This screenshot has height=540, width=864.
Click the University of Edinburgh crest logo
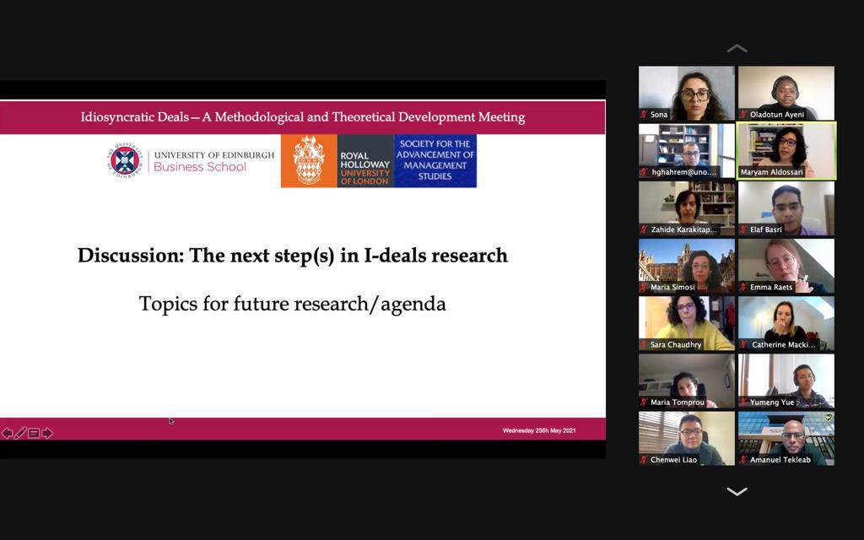click(125, 160)
